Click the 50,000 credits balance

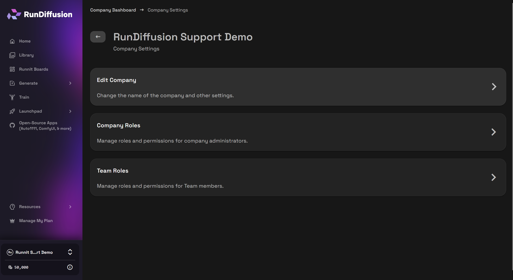click(21, 267)
